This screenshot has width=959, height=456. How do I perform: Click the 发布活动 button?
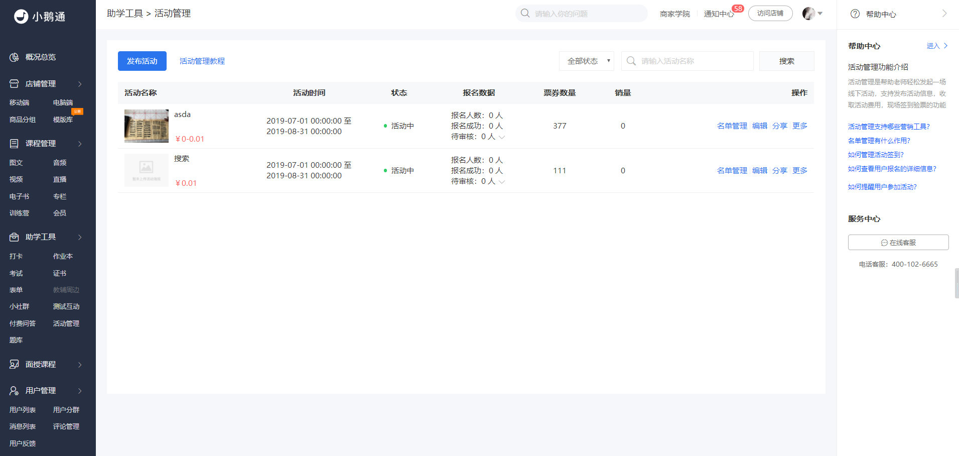click(142, 61)
